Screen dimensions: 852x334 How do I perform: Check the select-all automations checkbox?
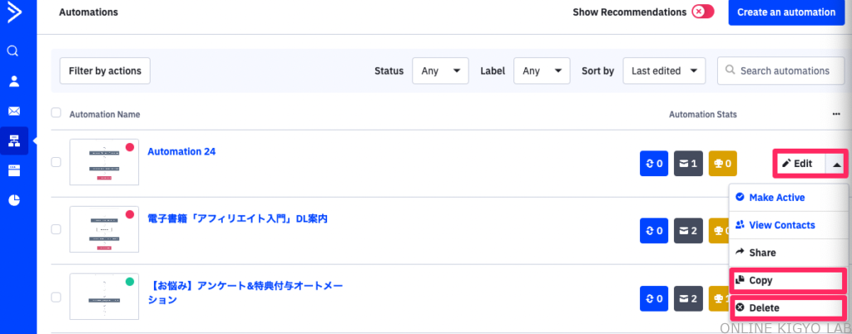coord(56,113)
